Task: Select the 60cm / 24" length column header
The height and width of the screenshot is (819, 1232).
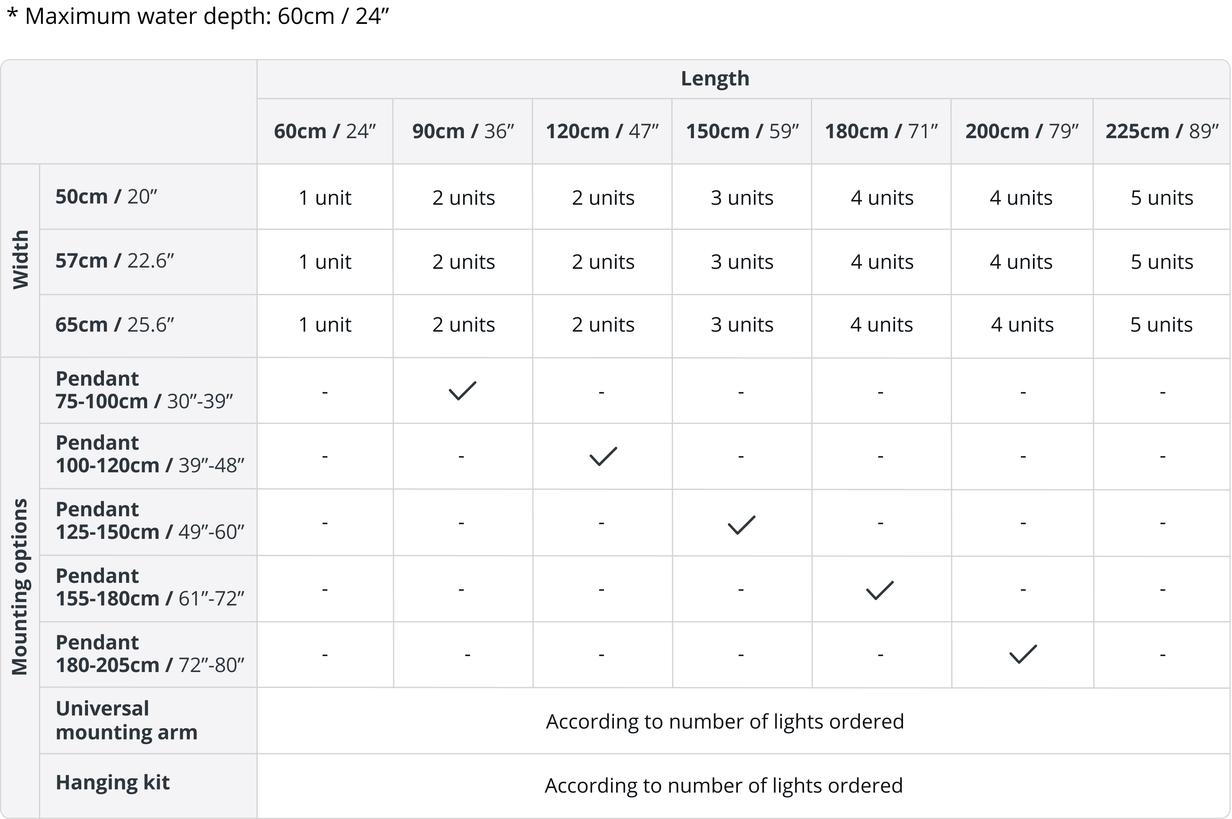Action: pyautogui.click(x=325, y=131)
